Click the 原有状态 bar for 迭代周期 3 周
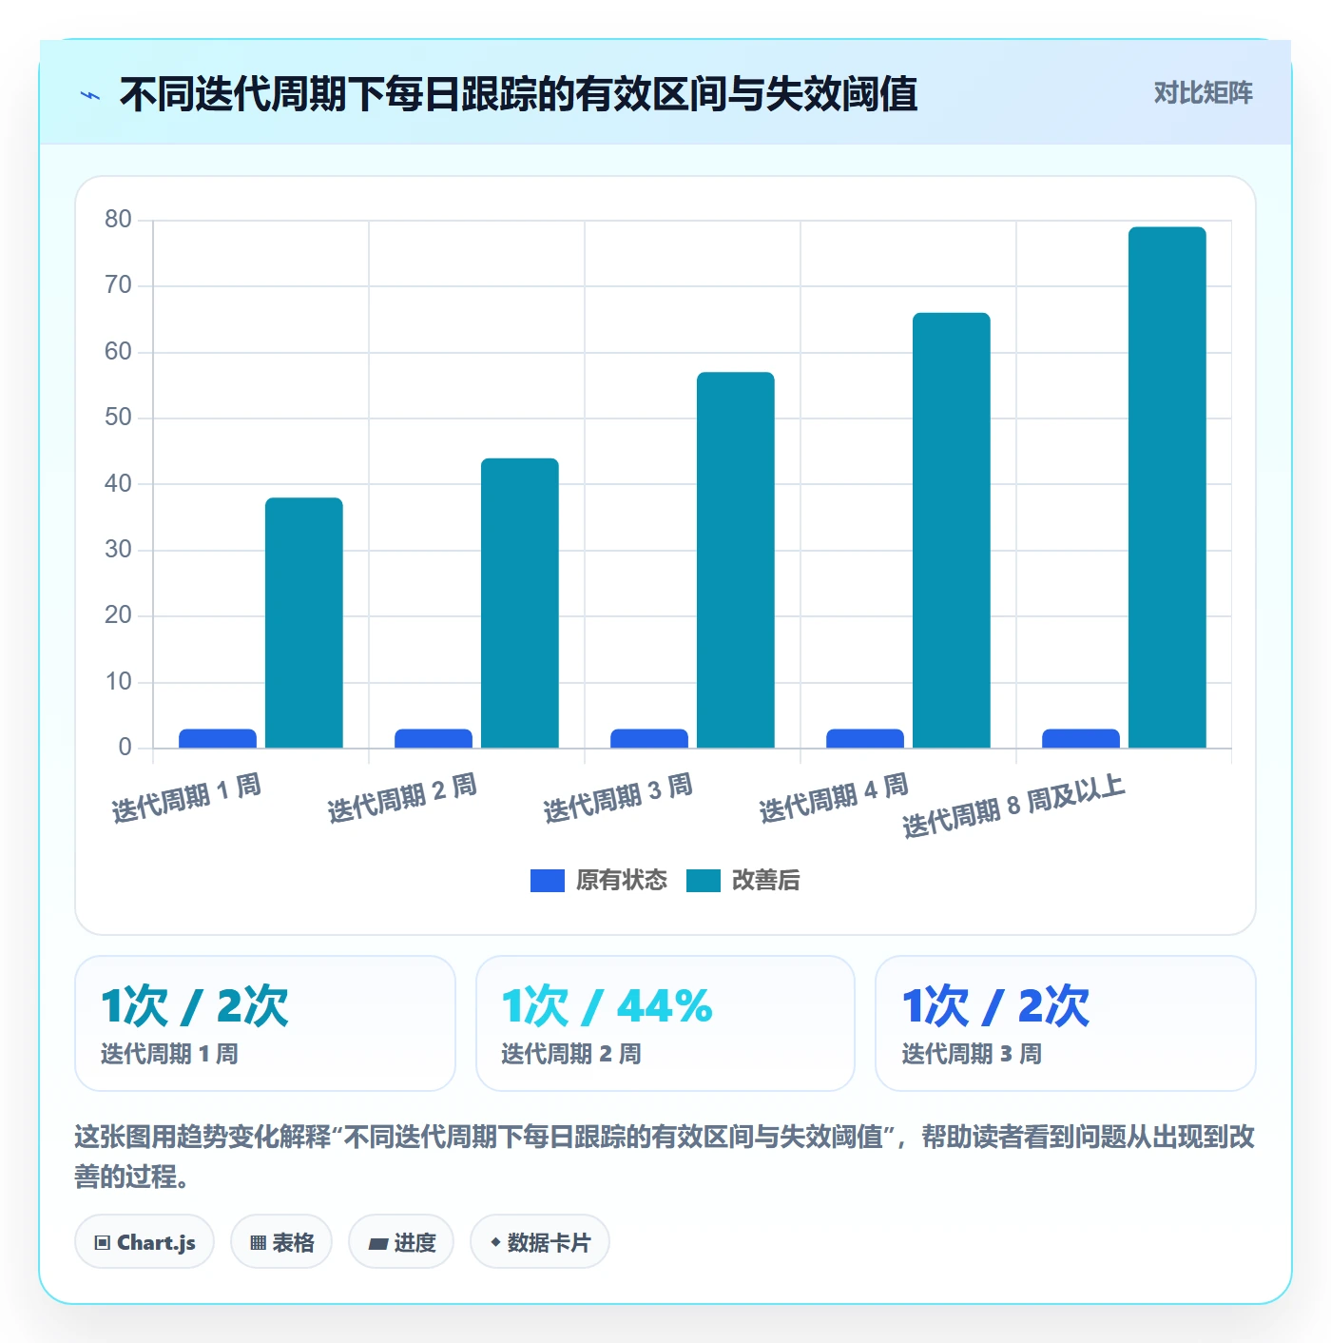Viewport: 1331px width, 1343px height. (x=649, y=738)
